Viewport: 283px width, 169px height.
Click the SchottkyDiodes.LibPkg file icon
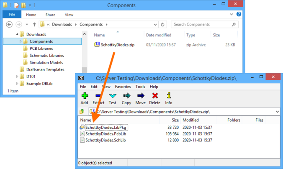click(x=82, y=127)
